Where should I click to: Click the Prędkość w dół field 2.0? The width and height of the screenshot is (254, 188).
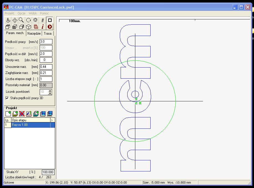(46, 54)
